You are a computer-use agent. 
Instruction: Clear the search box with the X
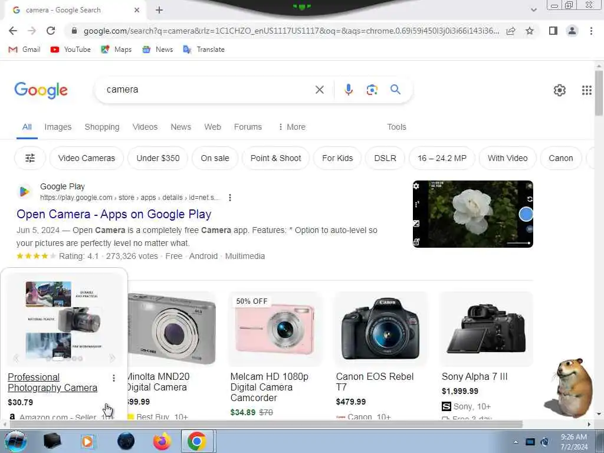(x=319, y=90)
